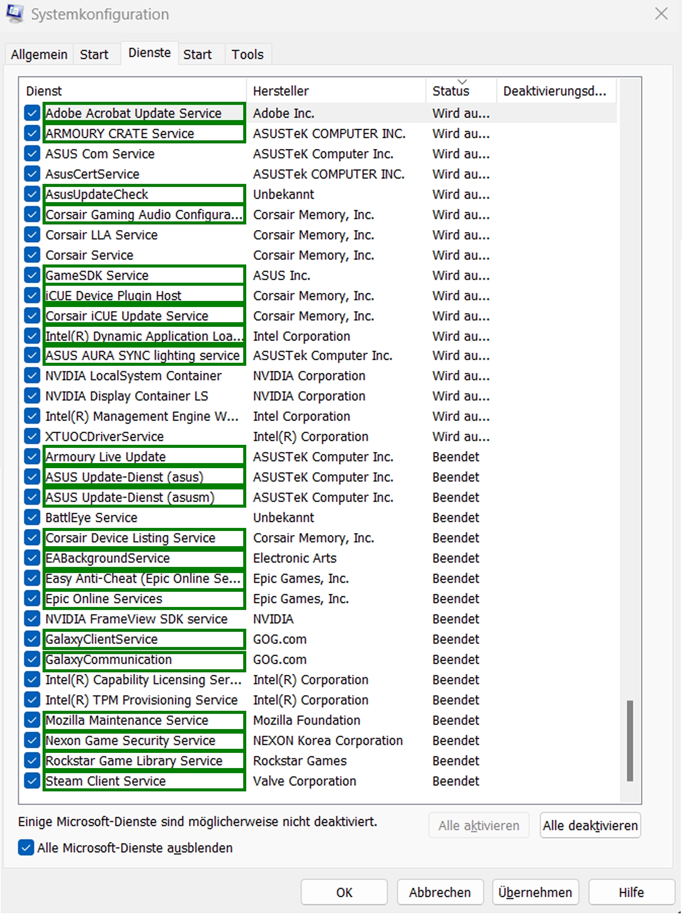
Task: Select the AsusCertService row
Action: [x=318, y=174]
